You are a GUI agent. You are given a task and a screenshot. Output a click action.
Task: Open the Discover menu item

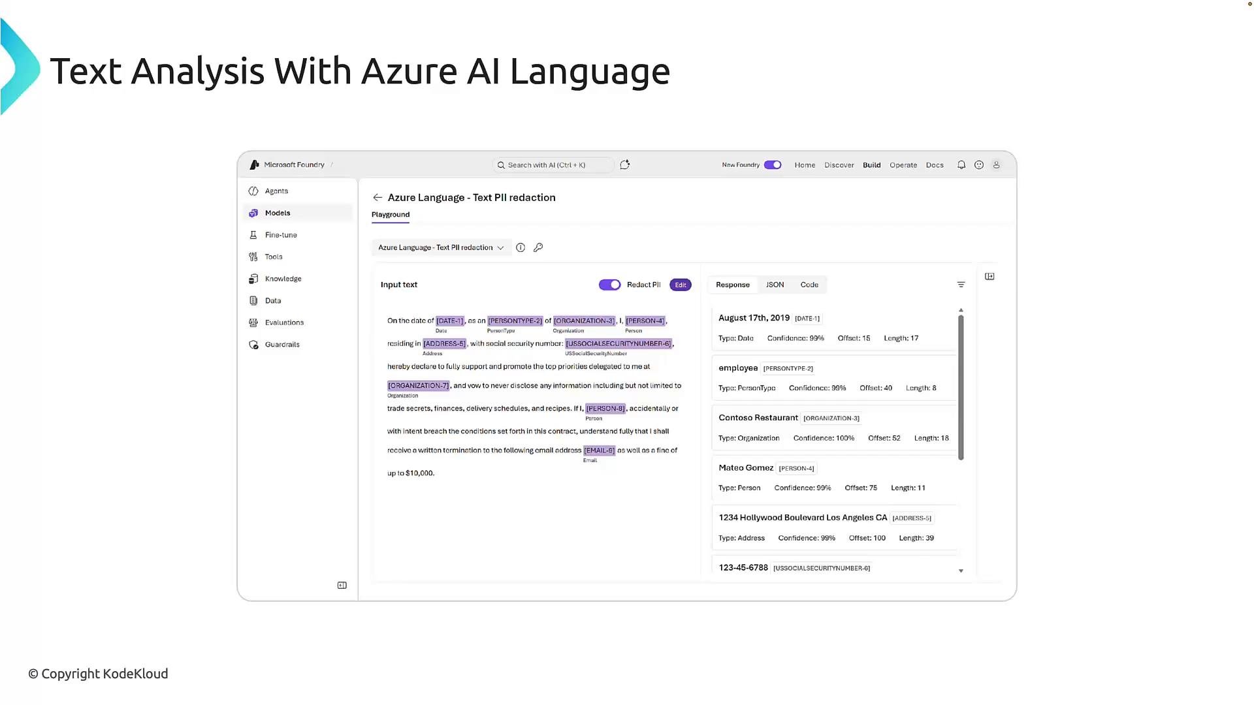coord(839,165)
